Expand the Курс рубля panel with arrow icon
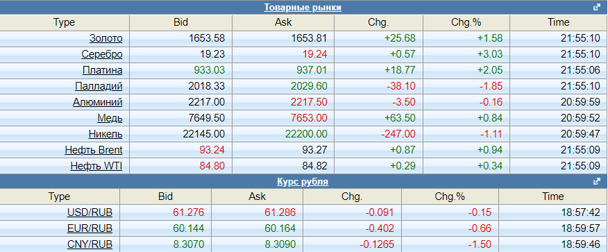Image resolution: width=608 pixels, height=252 pixels. click(597, 181)
